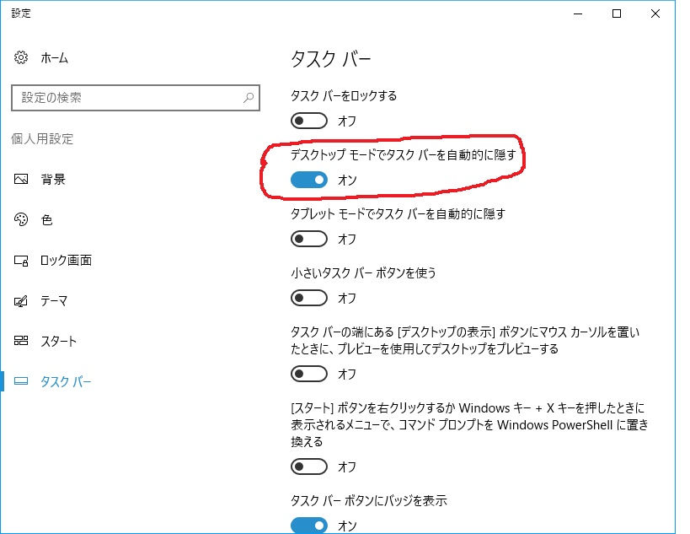This screenshot has height=534, width=690.
Task: Open ホーム settings page
Action: pos(55,57)
